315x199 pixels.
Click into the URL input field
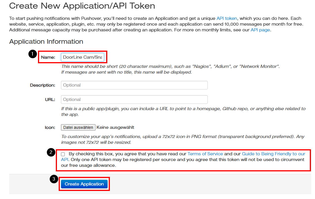click(134, 99)
